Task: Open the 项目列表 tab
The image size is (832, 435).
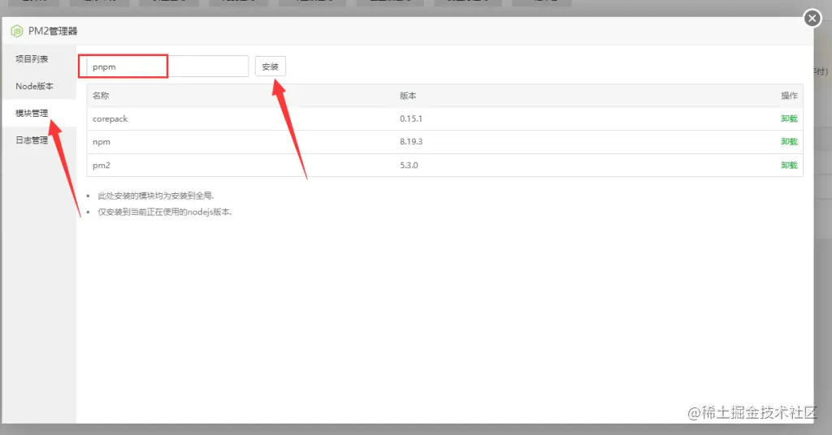Action: [32, 58]
